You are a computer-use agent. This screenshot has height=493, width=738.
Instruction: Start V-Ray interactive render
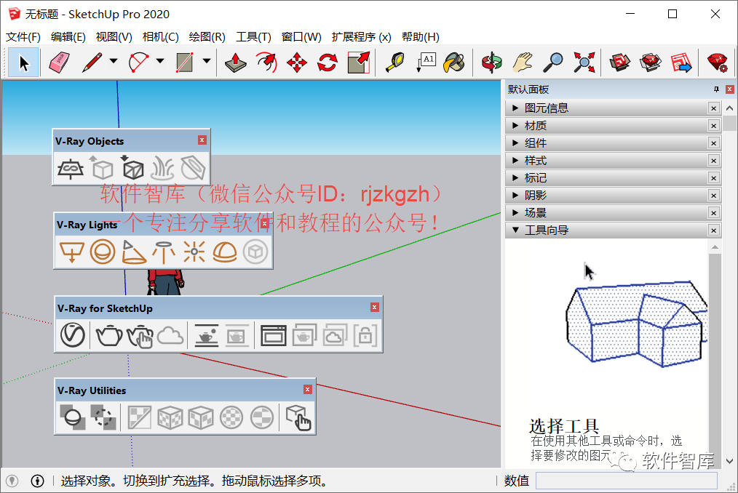tap(140, 335)
